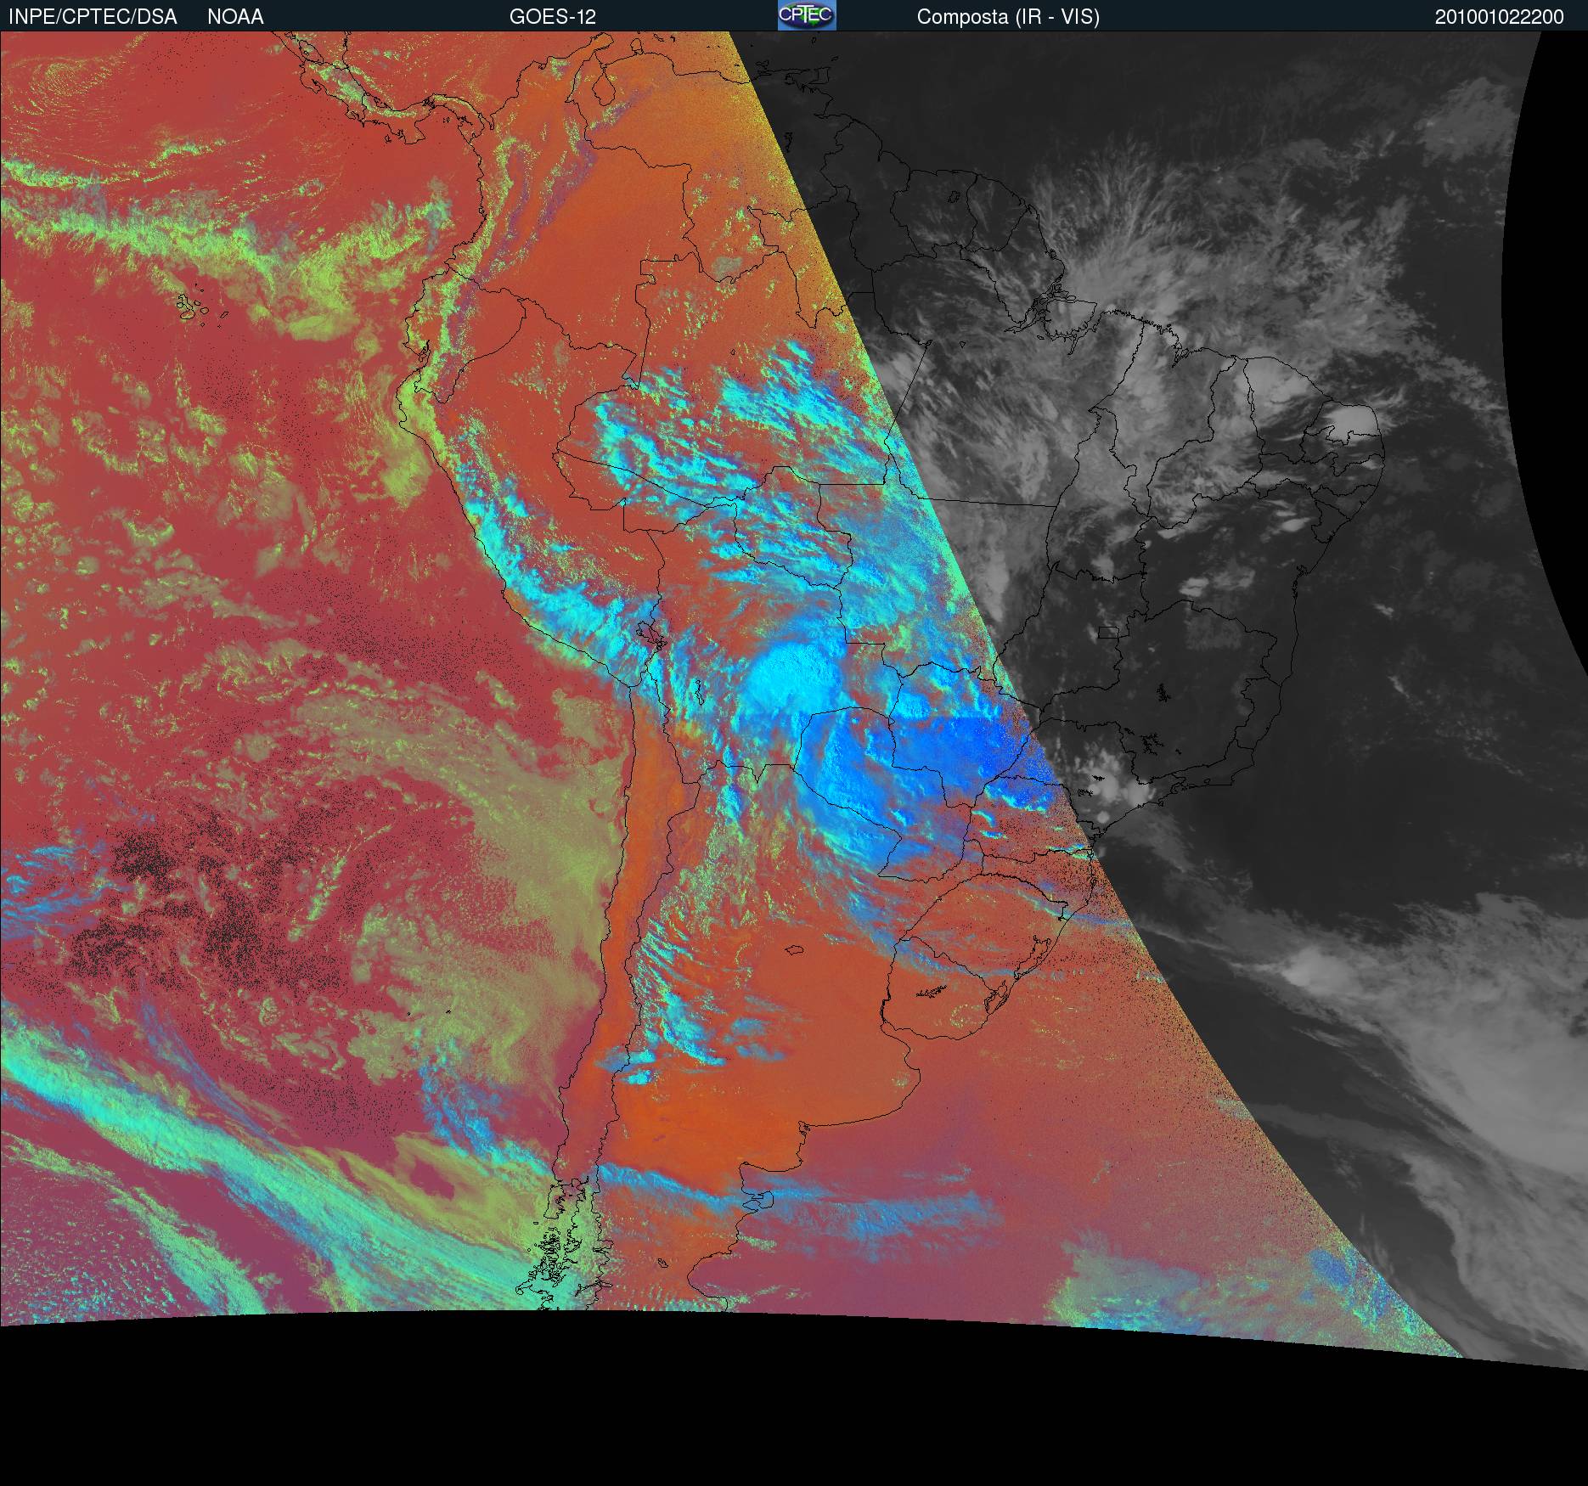
Task: Click the Composta (IR - VIS) title
Action: pos(1008,18)
